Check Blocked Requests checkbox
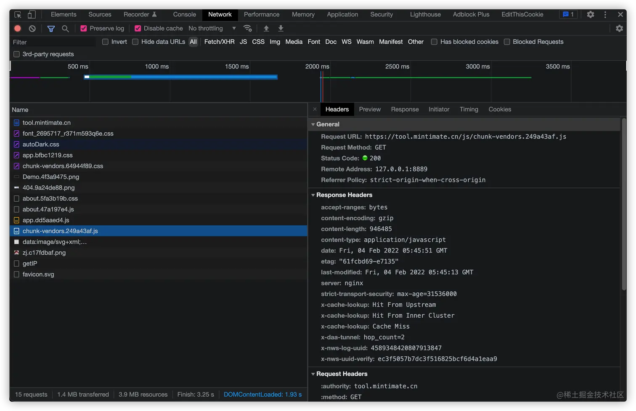The image size is (636, 411). pyautogui.click(x=507, y=42)
